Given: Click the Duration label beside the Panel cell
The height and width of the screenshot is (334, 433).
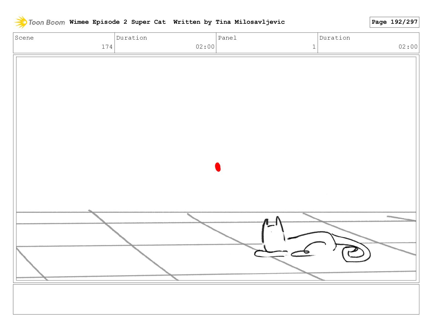Looking at the screenshot, I should 335,38.
